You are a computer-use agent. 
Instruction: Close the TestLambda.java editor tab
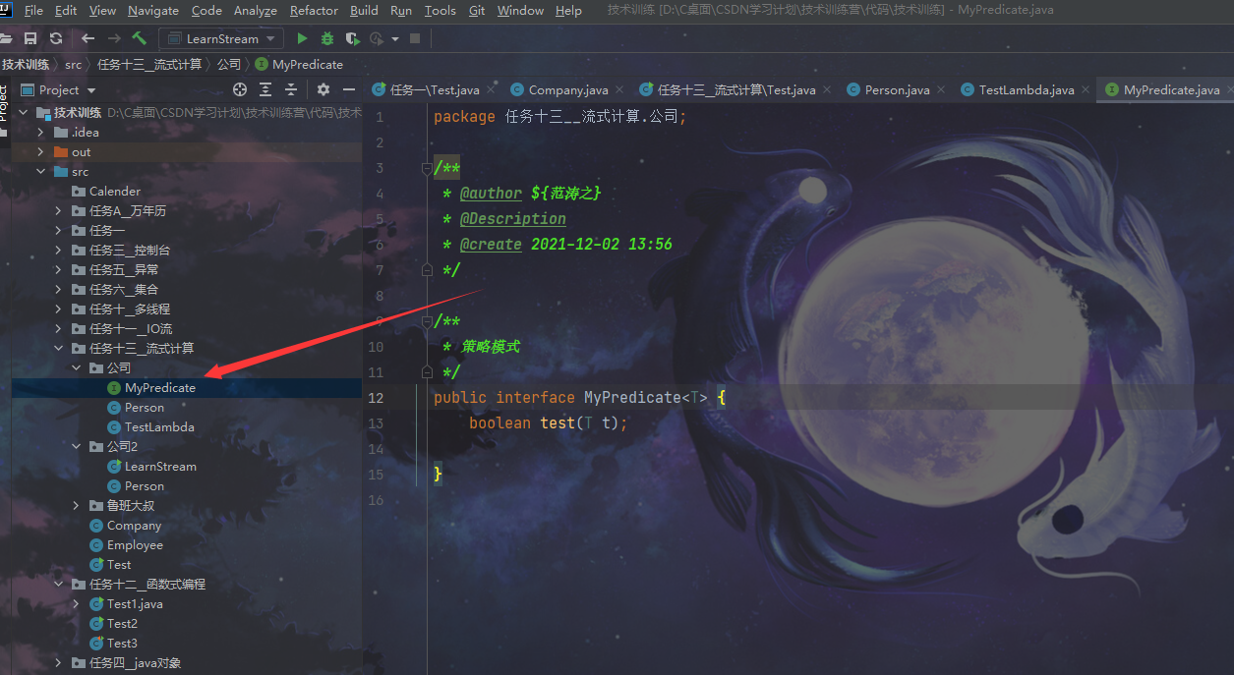1087,90
